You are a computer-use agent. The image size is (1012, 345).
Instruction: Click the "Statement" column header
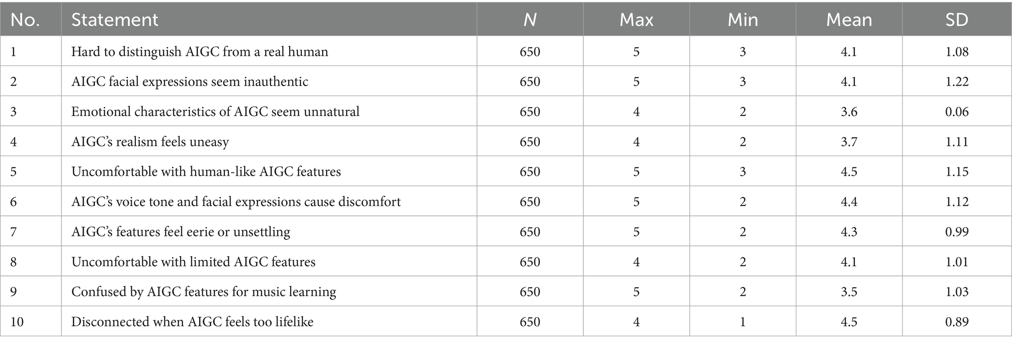(114, 20)
